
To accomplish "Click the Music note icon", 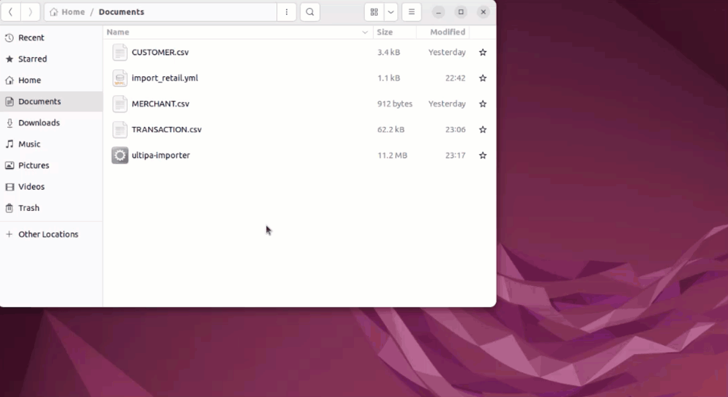I will point(9,144).
